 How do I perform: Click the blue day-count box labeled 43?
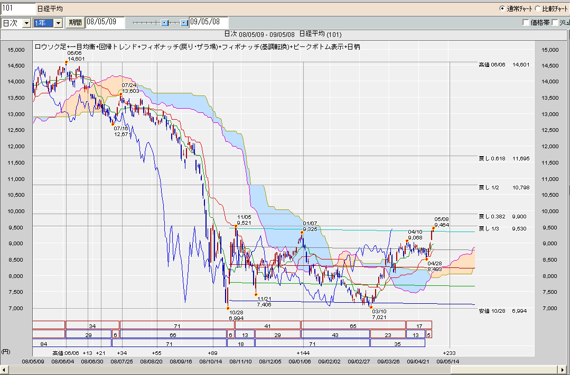(x=335, y=334)
